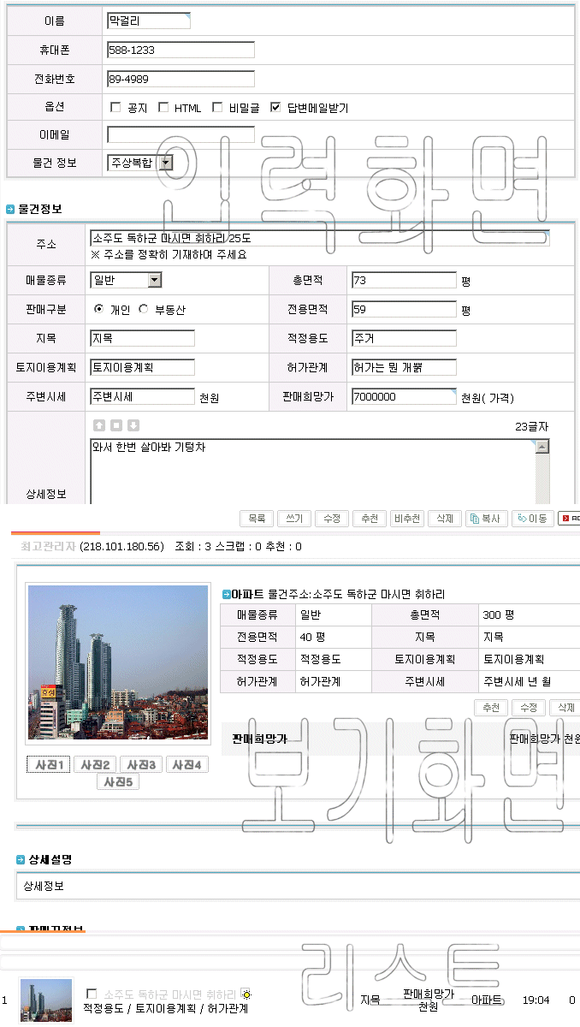This screenshot has width=580, height=1027.
Task: Click the 삭제 button below the property table
Action: pos(565,708)
